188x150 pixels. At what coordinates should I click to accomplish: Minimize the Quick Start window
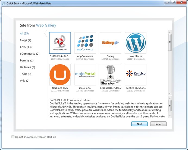click(168, 2)
